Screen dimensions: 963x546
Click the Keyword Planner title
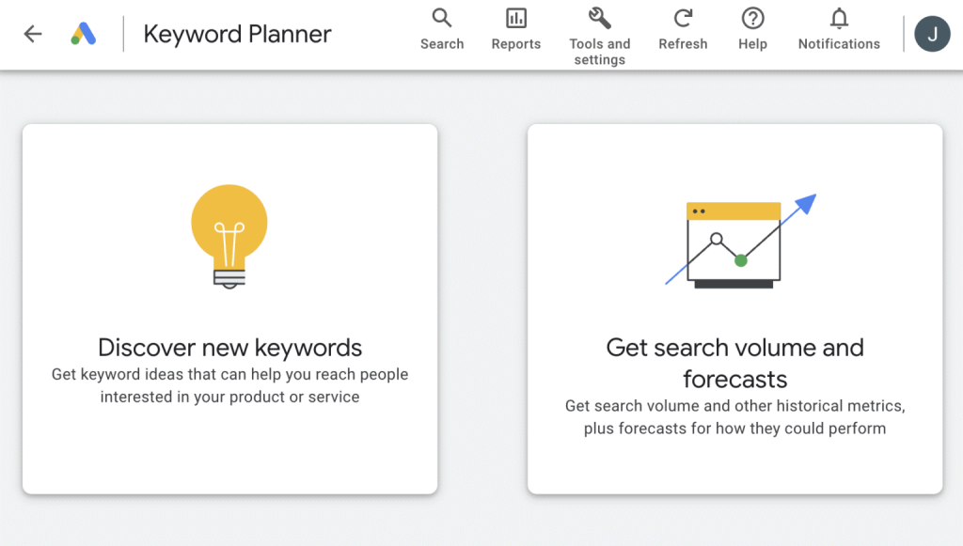237,34
